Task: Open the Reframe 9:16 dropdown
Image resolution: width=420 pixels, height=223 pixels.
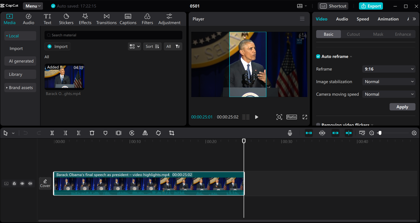Action: [x=389, y=69]
